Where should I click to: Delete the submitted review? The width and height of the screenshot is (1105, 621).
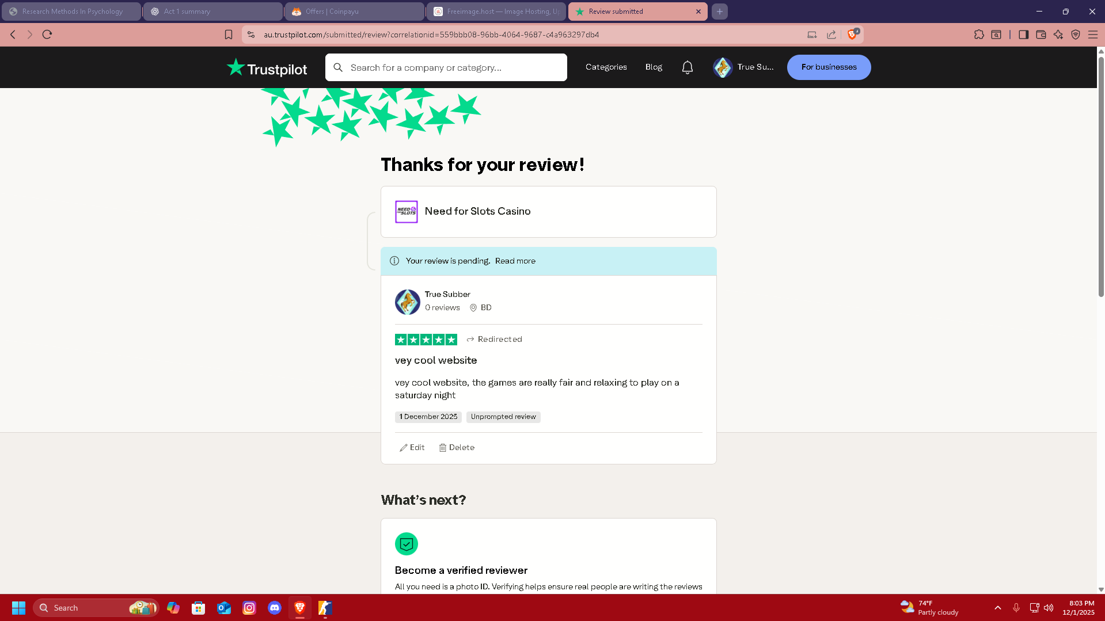(x=457, y=448)
